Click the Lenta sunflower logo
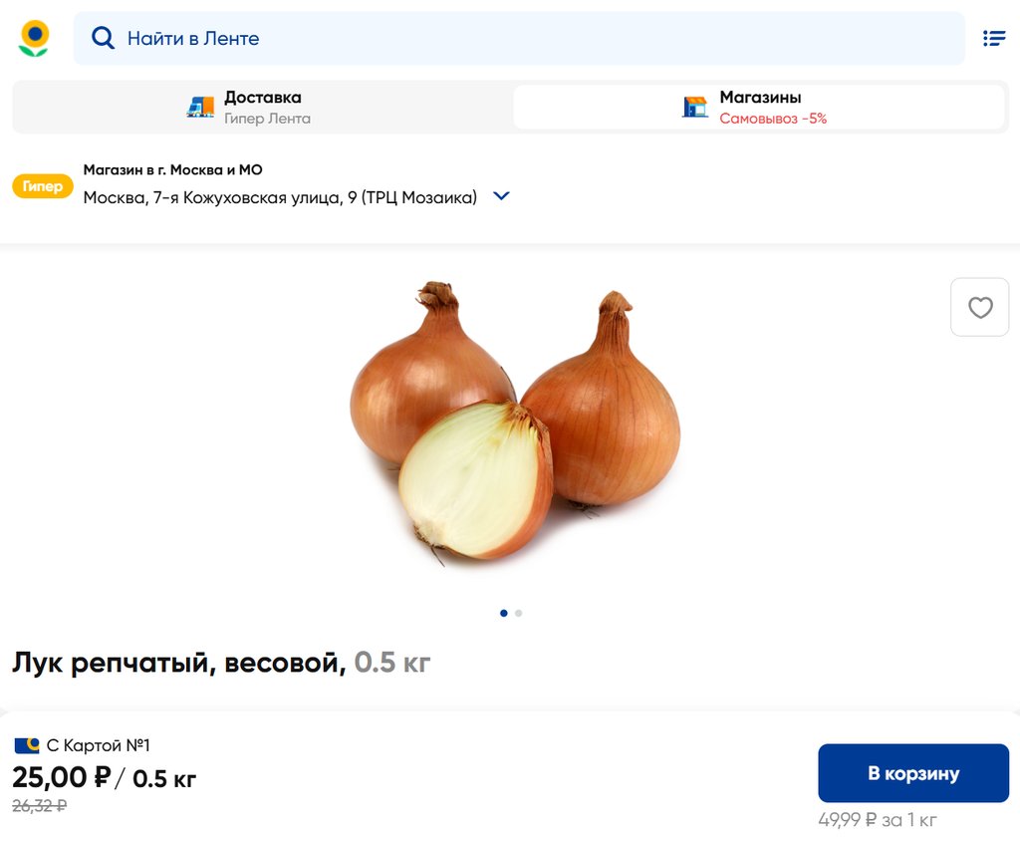This screenshot has height=841, width=1020. click(x=34, y=39)
